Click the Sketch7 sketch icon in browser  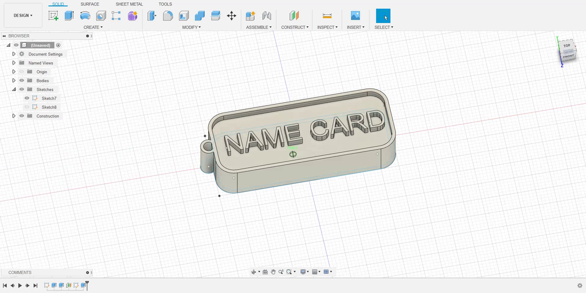pyautogui.click(x=35, y=98)
